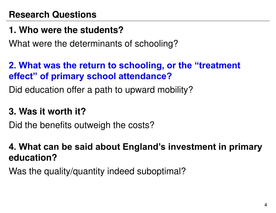The image size is (276, 213).
Task: Click the word 'determinants' in first subtext
Action: [96, 44]
